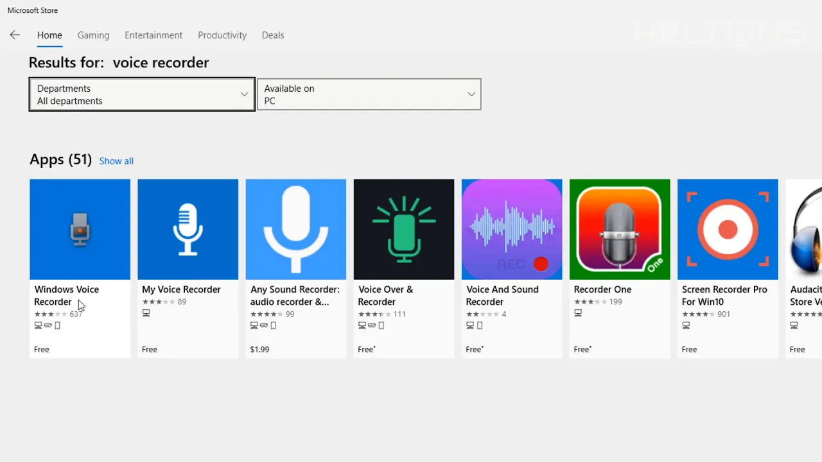Click the 637 ratings star row
The height and width of the screenshot is (462, 822).
click(58, 314)
